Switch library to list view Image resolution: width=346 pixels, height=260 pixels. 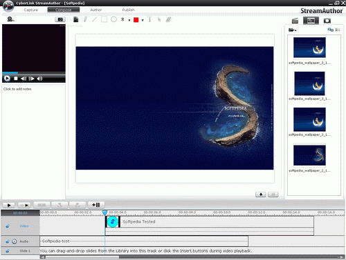[338, 30]
